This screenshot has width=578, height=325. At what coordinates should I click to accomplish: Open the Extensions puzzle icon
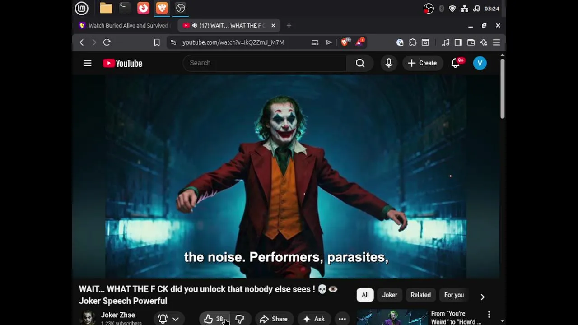click(413, 42)
